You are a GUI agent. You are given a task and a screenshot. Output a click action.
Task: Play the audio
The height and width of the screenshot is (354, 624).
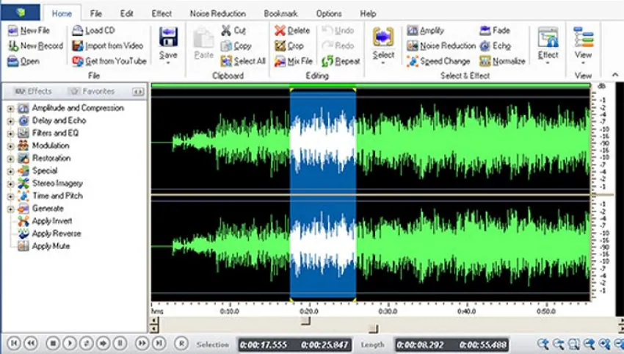tap(70, 343)
